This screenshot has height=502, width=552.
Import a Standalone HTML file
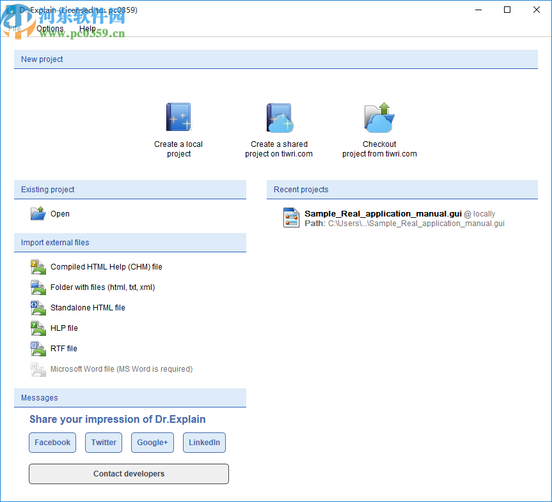88,308
